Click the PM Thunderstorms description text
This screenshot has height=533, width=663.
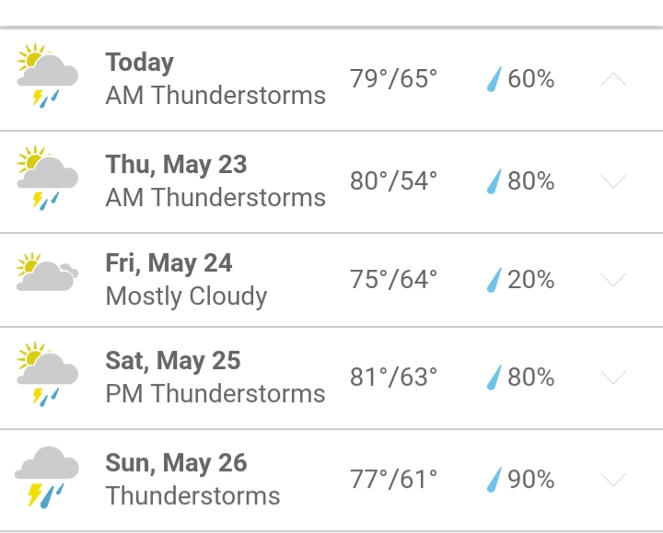click(x=215, y=394)
